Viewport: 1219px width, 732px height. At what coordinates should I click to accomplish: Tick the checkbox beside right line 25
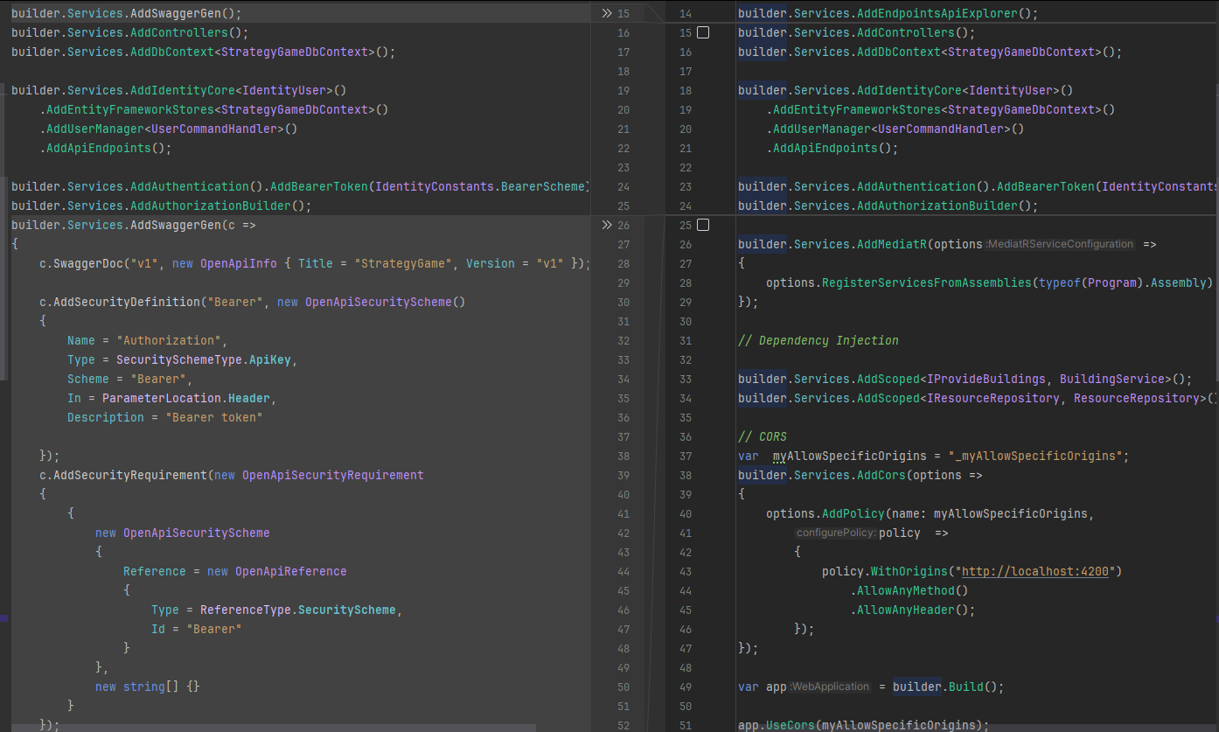pyautogui.click(x=702, y=225)
